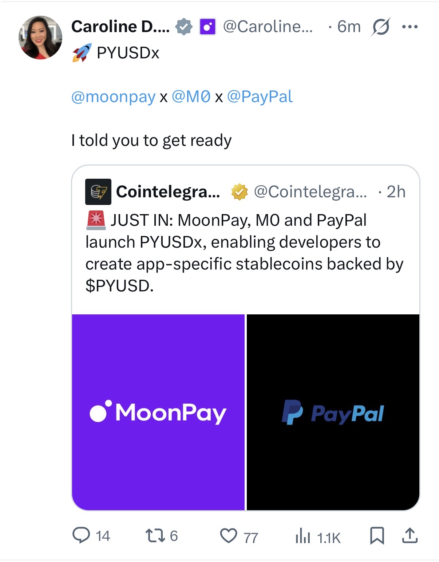Open the @moonpay mention link

pyautogui.click(x=113, y=97)
